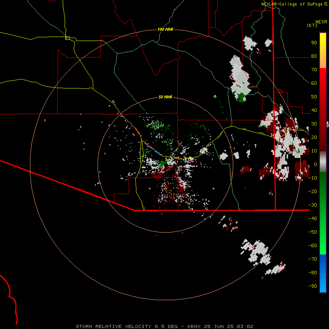Click the -40 scale value
The width and height of the screenshot is (329, 329).
pos(313,219)
